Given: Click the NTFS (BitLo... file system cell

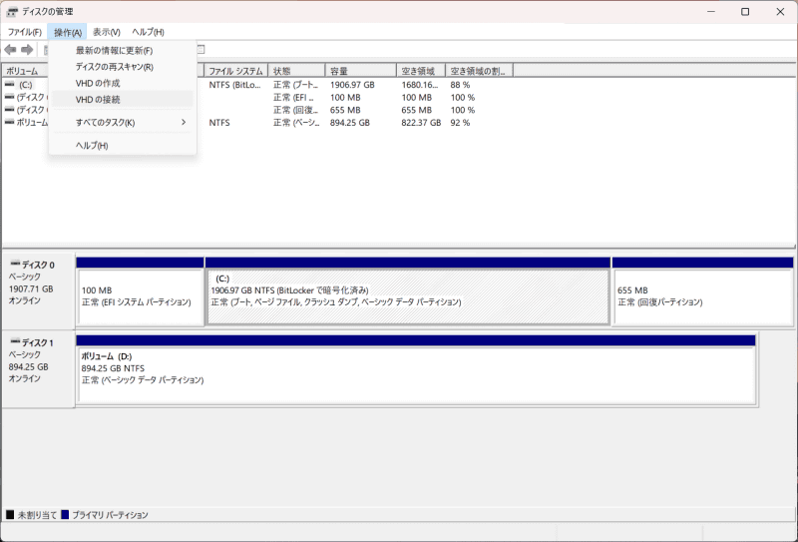Looking at the screenshot, I should point(234,85).
